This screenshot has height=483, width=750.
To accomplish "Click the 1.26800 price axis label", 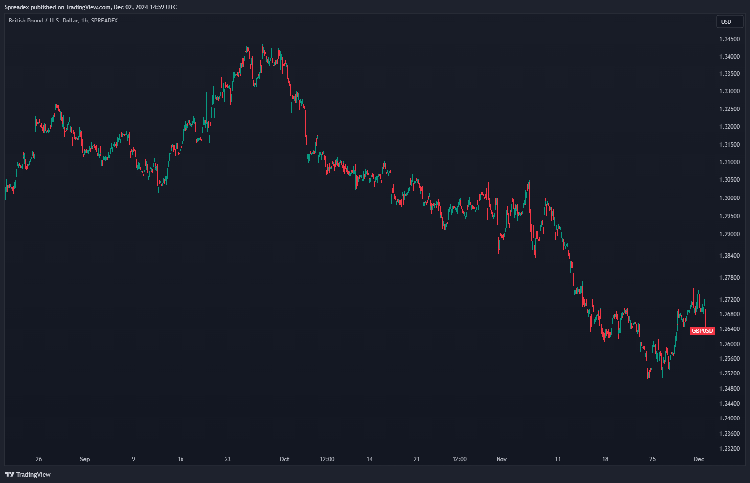I will pos(729,314).
